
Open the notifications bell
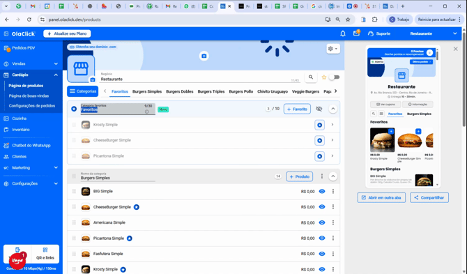tap(343, 33)
